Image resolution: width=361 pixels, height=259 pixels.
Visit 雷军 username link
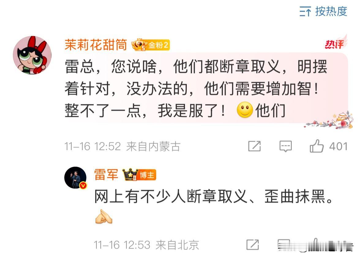[x=106, y=175]
